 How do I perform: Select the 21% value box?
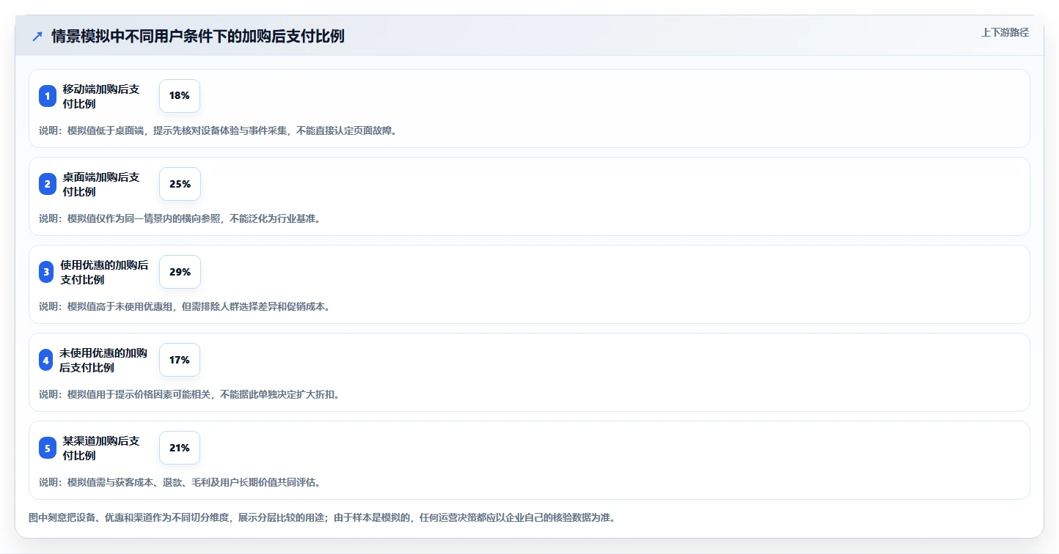click(x=180, y=448)
